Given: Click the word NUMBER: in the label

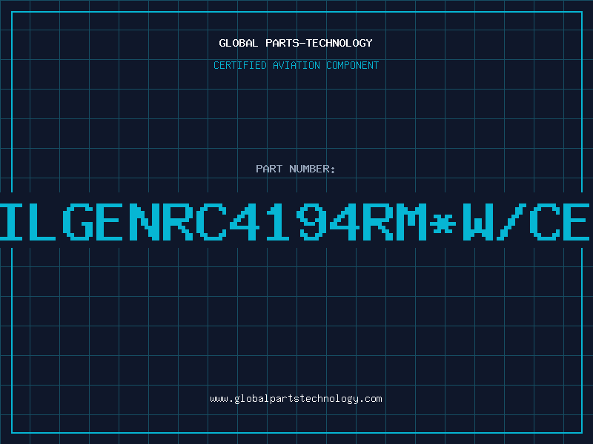Looking at the screenshot, I should tap(312, 169).
